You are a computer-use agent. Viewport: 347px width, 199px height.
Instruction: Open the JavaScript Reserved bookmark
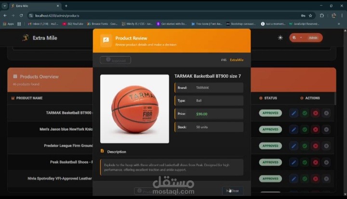[304, 24]
